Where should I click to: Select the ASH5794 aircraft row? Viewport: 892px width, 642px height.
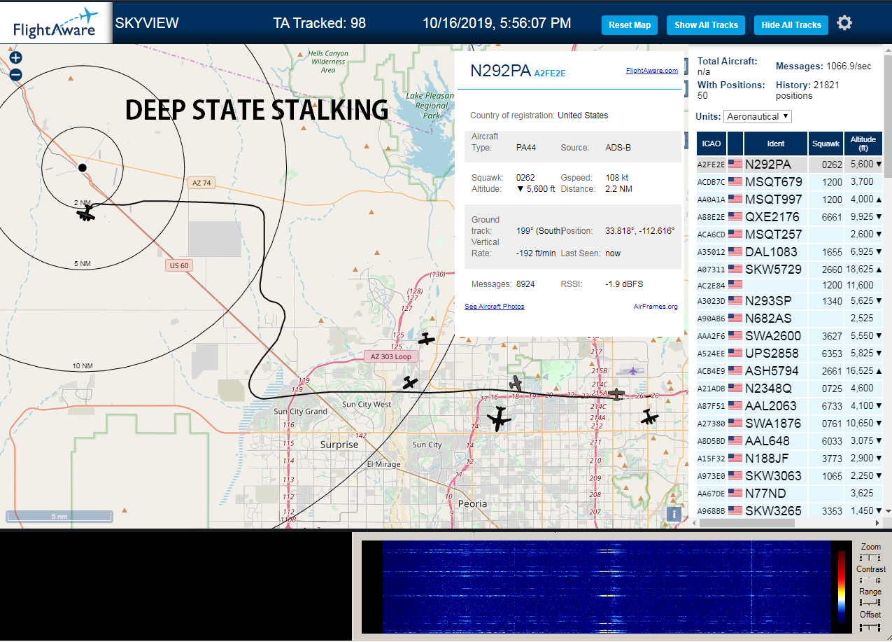[x=790, y=371]
